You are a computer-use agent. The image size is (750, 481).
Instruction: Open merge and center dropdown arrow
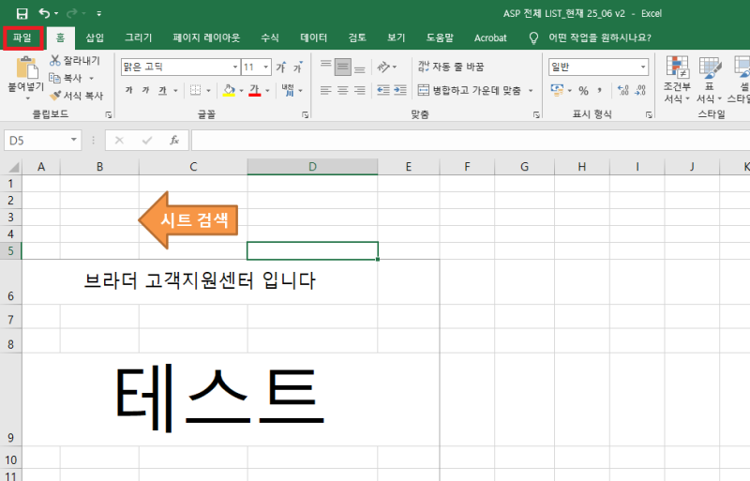tap(531, 90)
